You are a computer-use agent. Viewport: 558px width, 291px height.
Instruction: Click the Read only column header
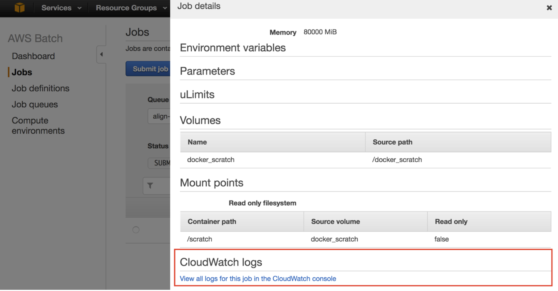(x=451, y=221)
